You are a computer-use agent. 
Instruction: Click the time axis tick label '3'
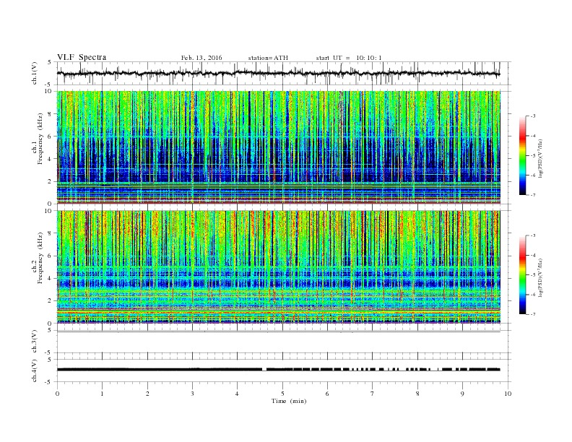point(192,394)
